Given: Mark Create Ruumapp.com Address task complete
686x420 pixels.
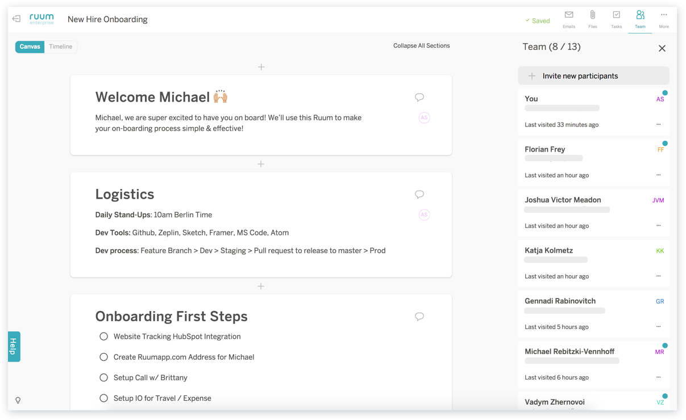Looking at the screenshot, I should [103, 357].
